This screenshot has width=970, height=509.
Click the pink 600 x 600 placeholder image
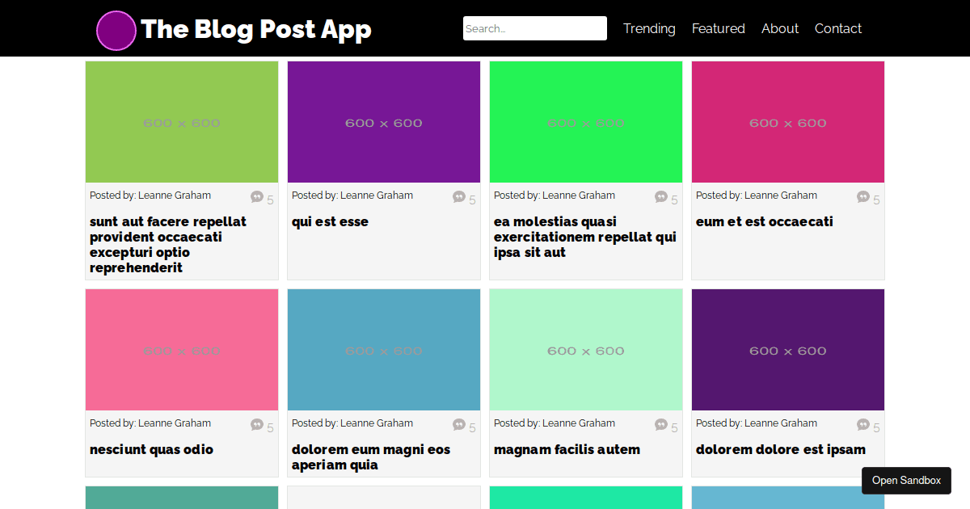181,350
